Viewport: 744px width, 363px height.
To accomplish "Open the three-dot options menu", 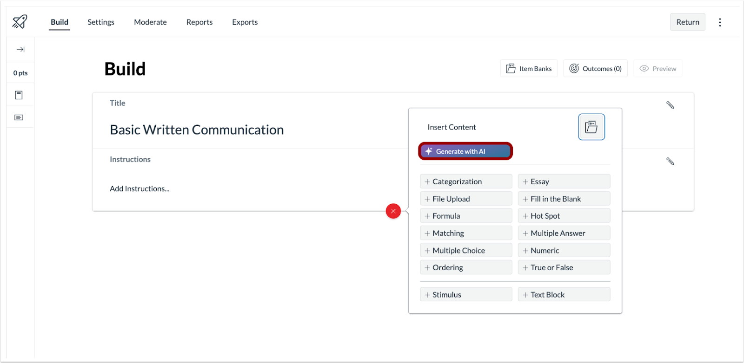I will (x=720, y=22).
